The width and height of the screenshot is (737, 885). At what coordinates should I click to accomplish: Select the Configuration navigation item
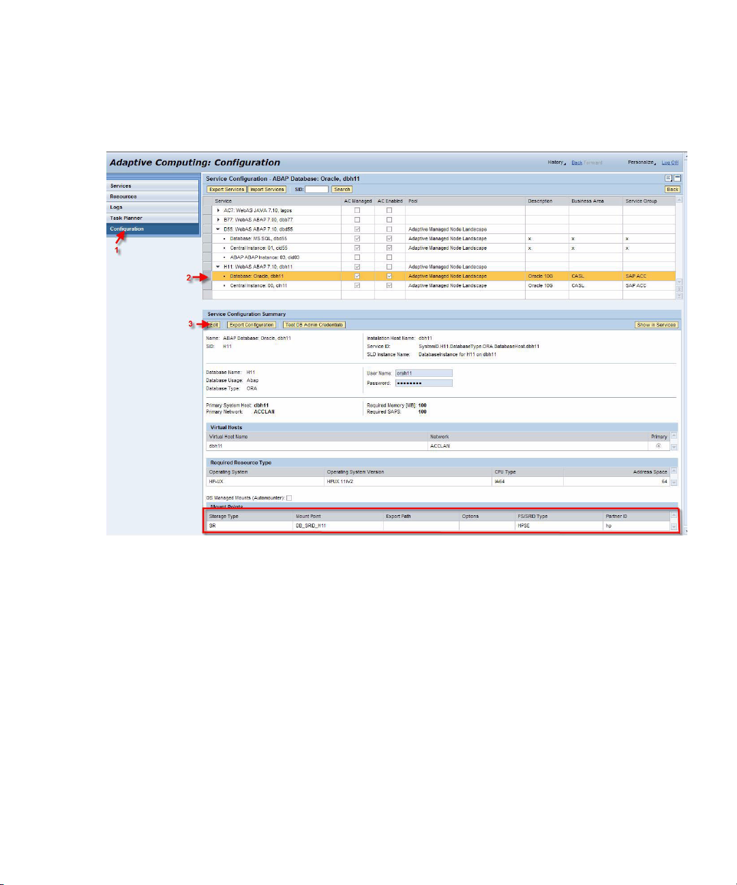point(153,229)
